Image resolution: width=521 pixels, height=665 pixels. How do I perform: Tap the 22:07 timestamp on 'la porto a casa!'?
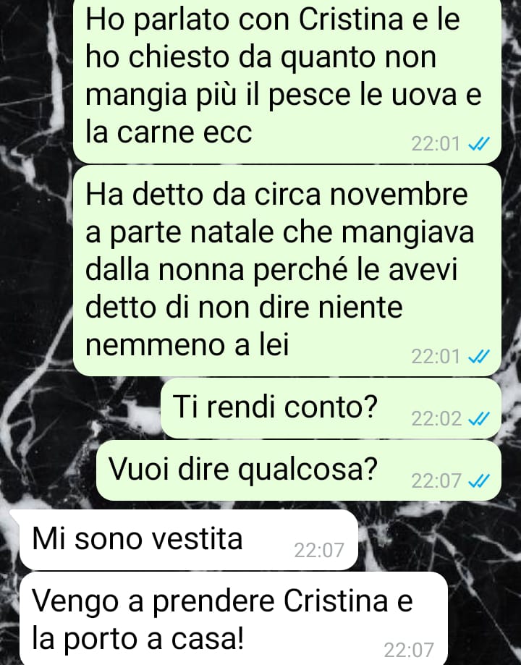point(409,650)
